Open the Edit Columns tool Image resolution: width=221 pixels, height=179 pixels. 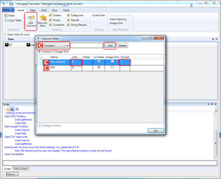click(x=31, y=21)
